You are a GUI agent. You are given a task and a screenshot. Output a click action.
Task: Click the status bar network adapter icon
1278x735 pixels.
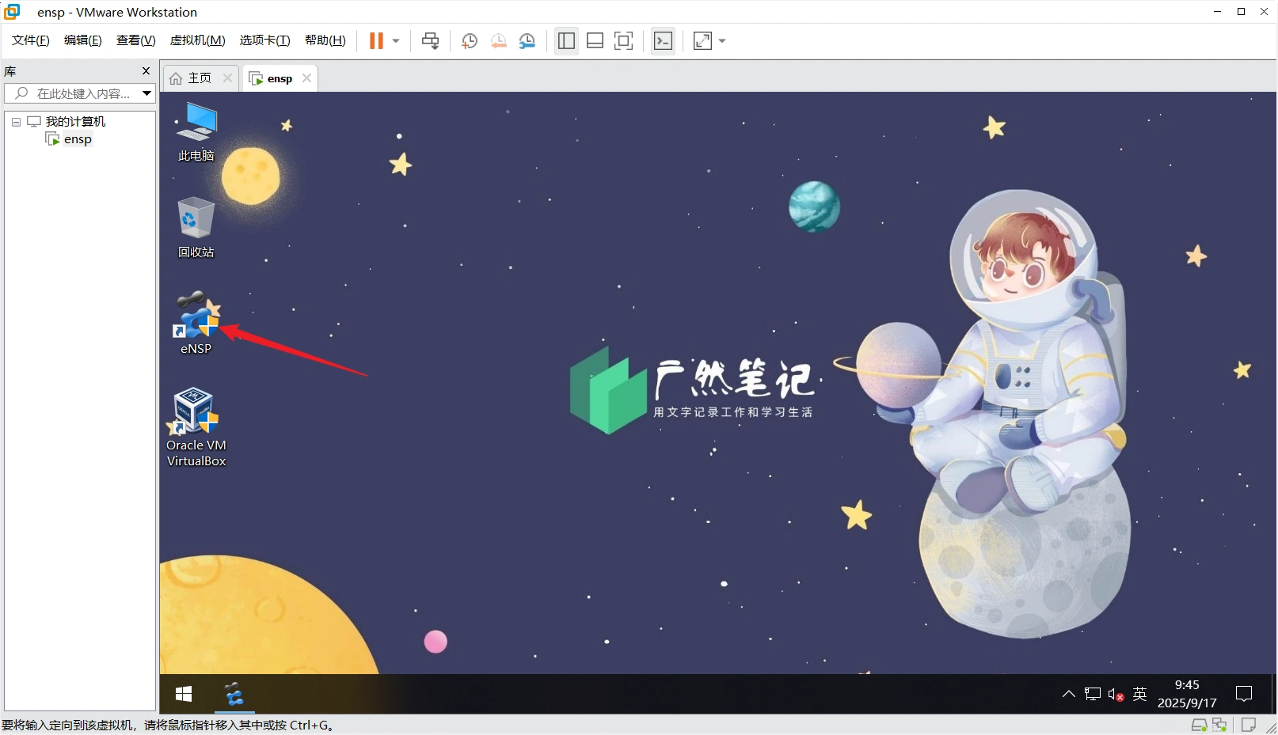click(1219, 725)
